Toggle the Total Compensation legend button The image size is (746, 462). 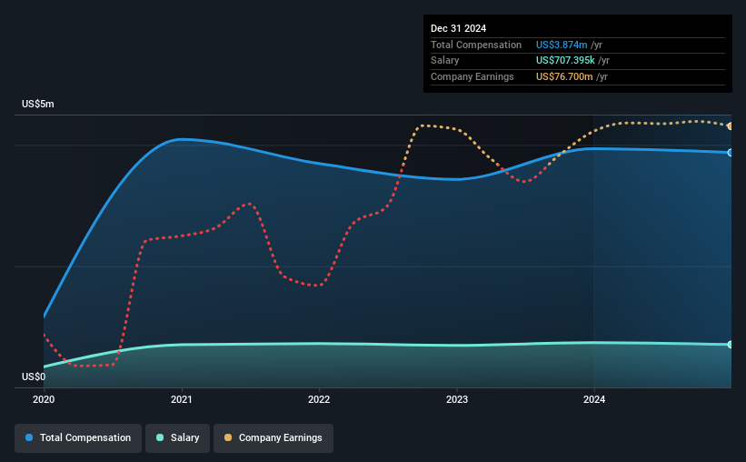[x=78, y=438]
